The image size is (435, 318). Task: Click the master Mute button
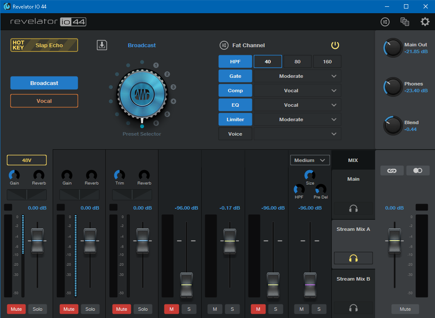405,309
